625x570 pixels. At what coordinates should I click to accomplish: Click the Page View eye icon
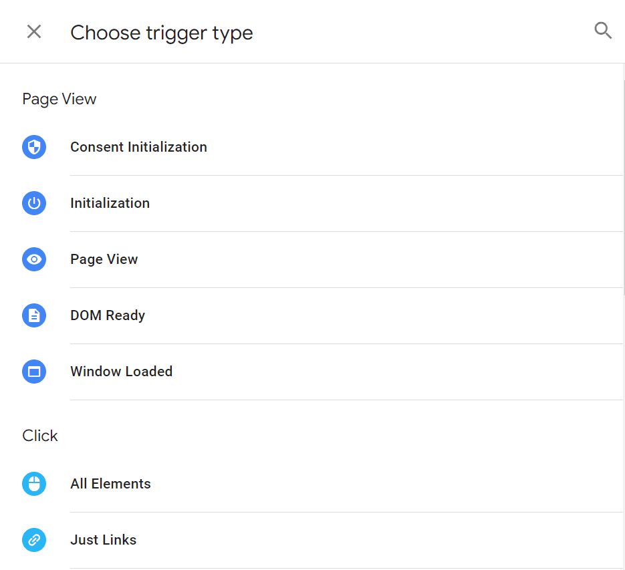tap(34, 259)
